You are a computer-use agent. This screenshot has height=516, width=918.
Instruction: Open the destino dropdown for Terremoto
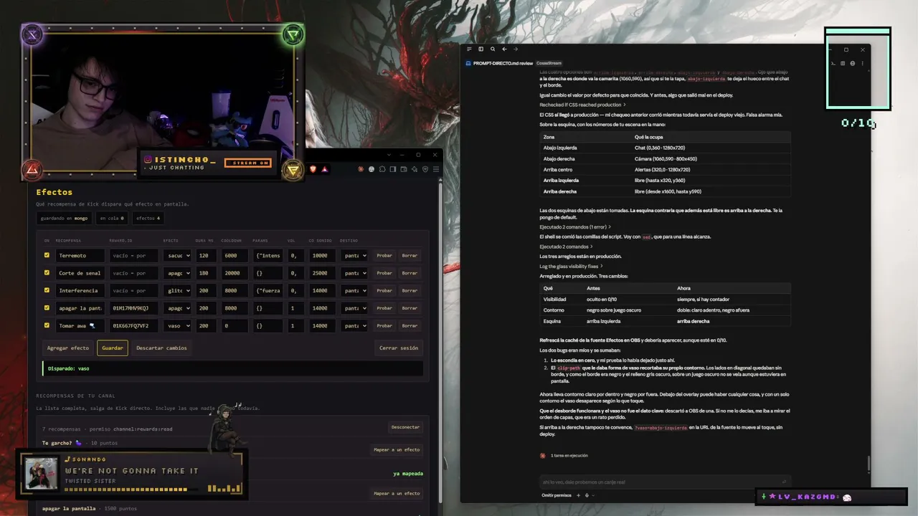pyautogui.click(x=354, y=255)
